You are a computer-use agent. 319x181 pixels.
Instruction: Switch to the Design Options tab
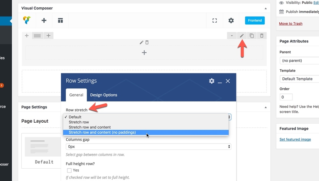pos(103,95)
